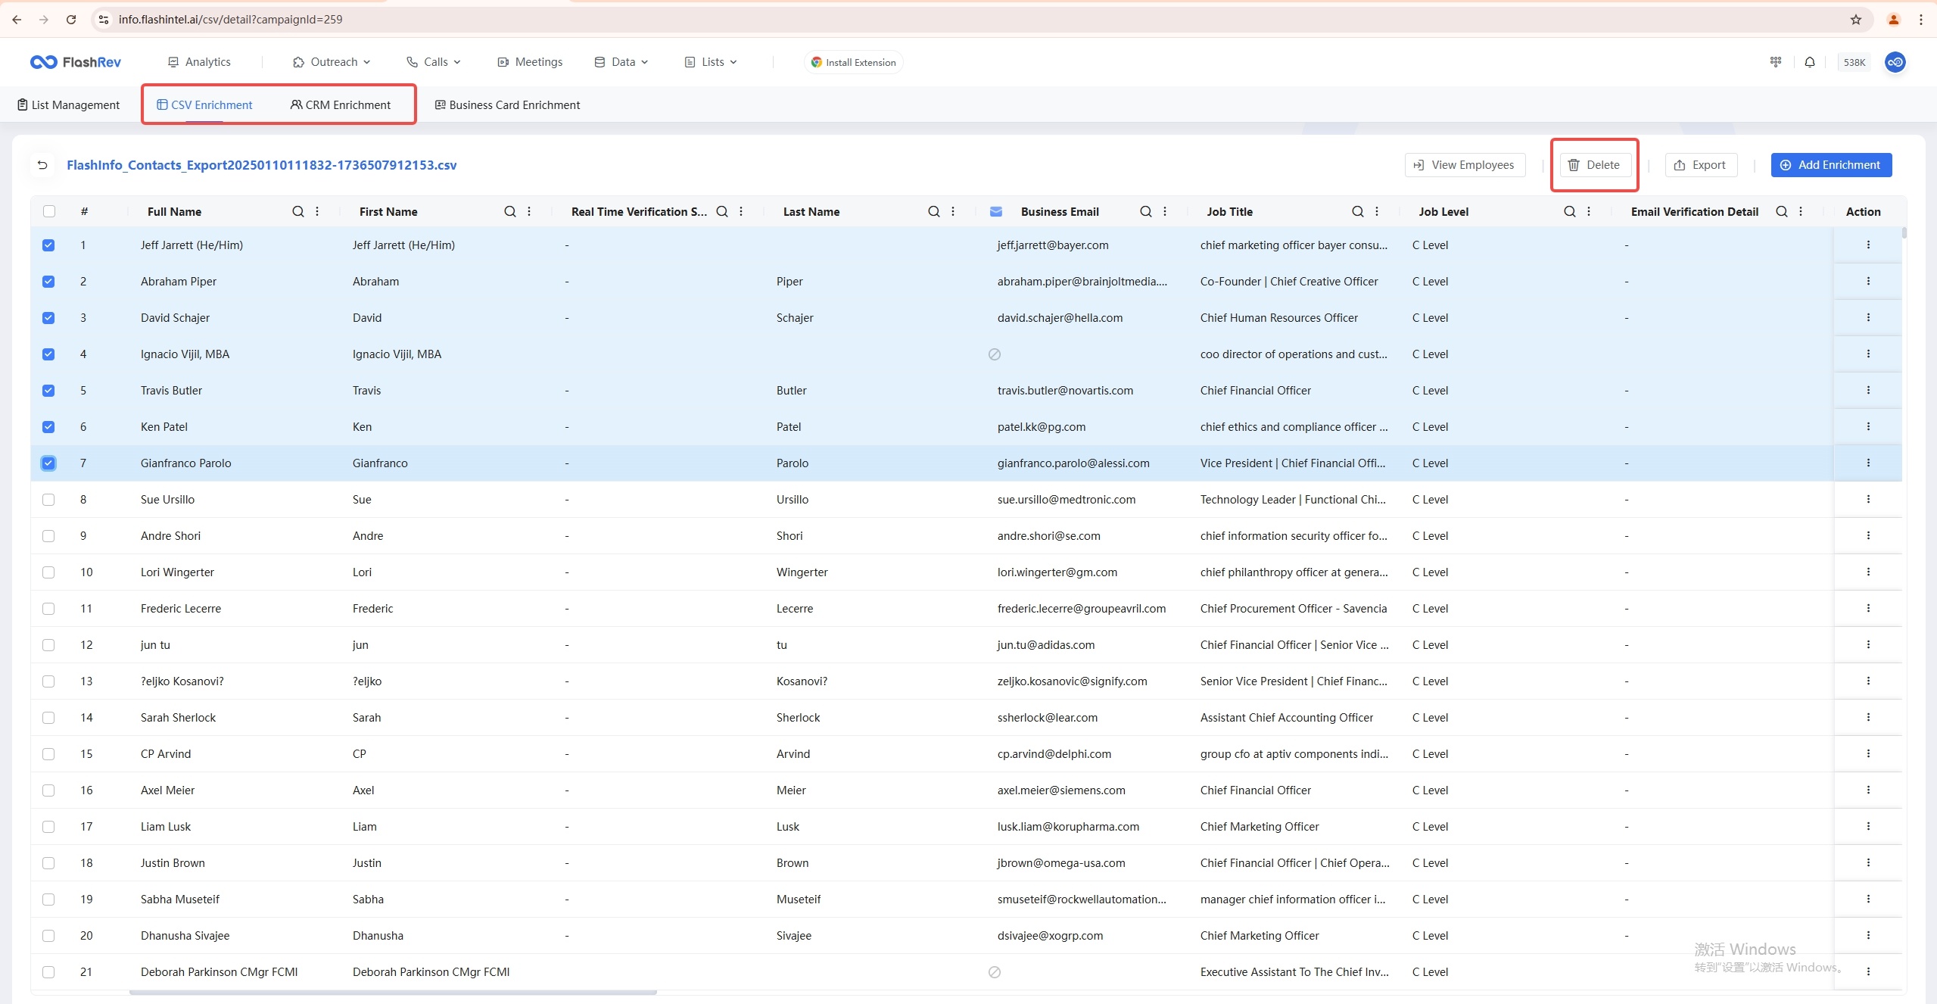This screenshot has width=1937, height=1004.
Task: Click the Export button
Action: [1701, 165]
